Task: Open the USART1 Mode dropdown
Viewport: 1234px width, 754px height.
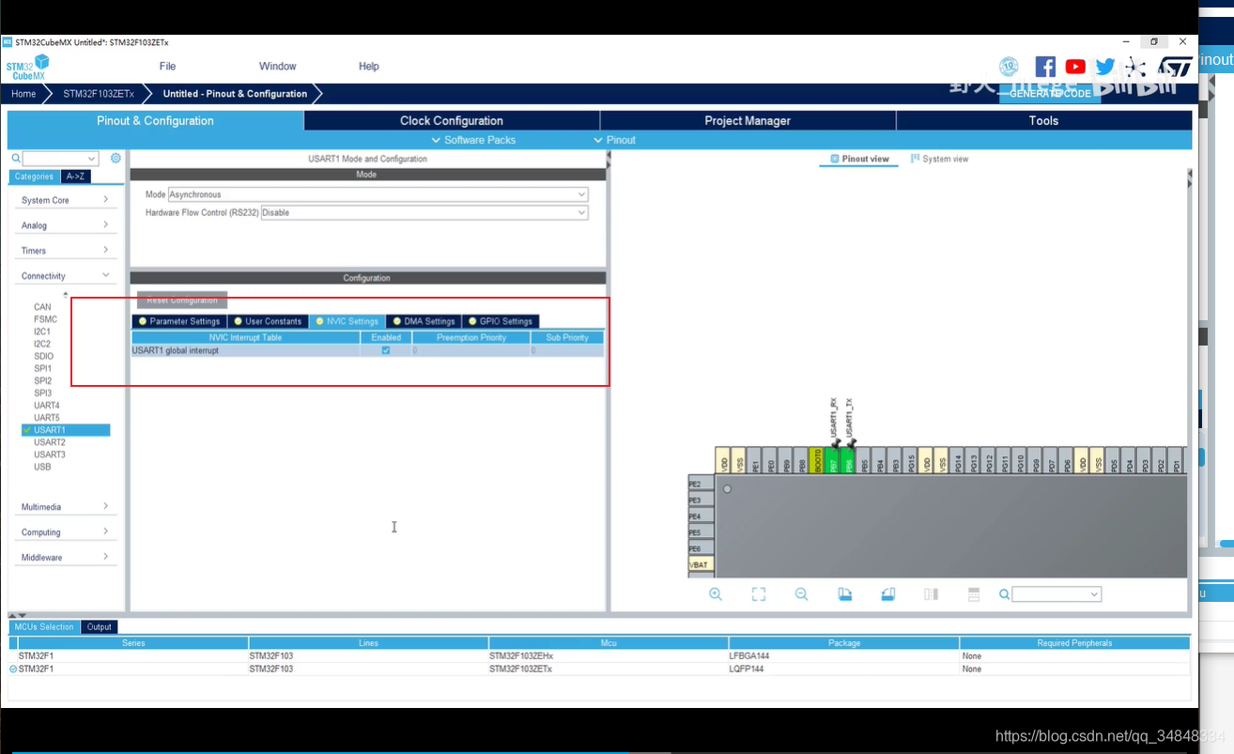Action: [x=378, y=194]
